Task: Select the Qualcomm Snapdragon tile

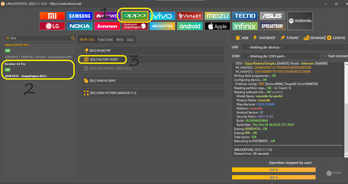Action: pos(135,26)
